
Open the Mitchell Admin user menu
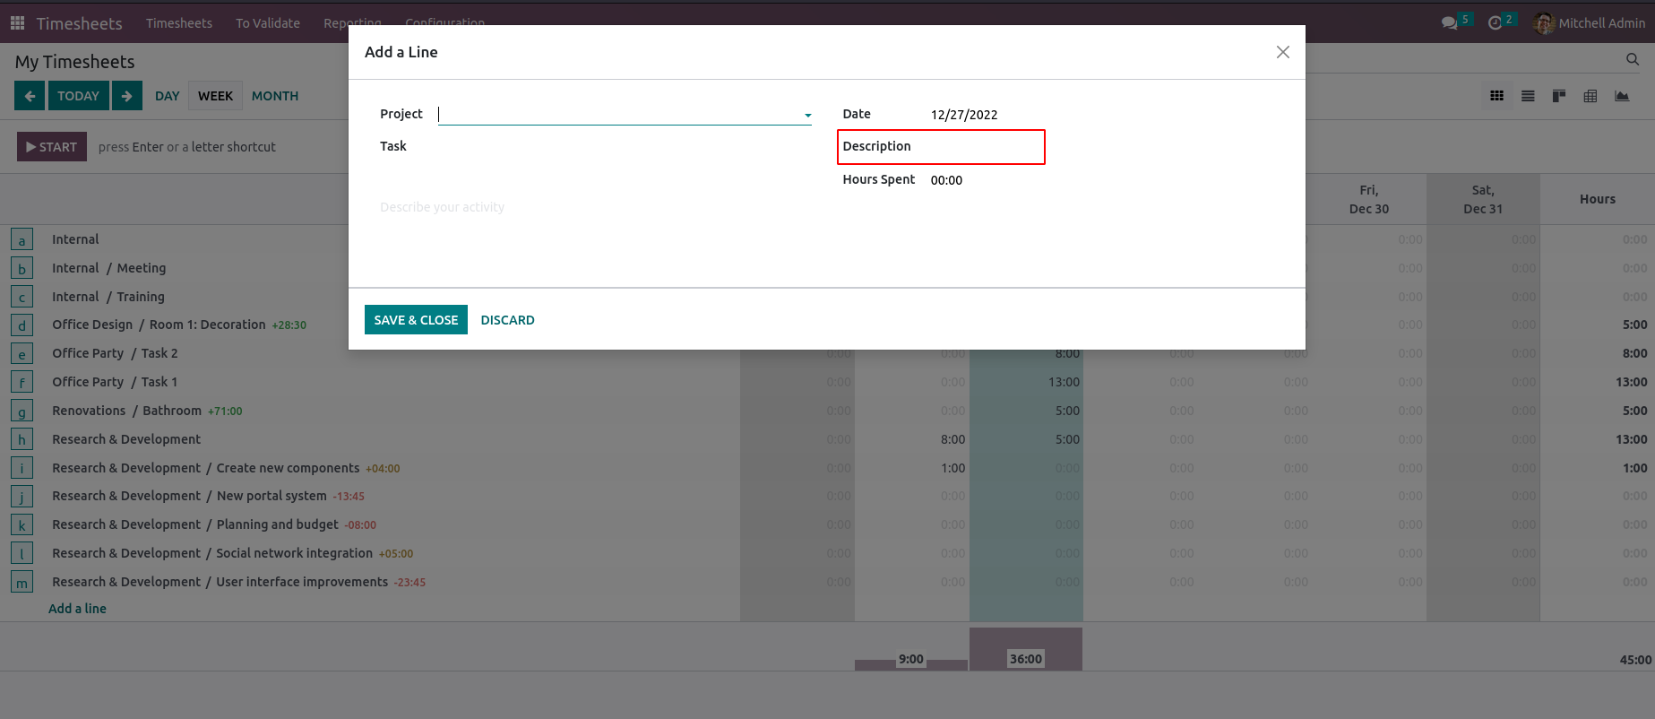tap(1590, 23)
